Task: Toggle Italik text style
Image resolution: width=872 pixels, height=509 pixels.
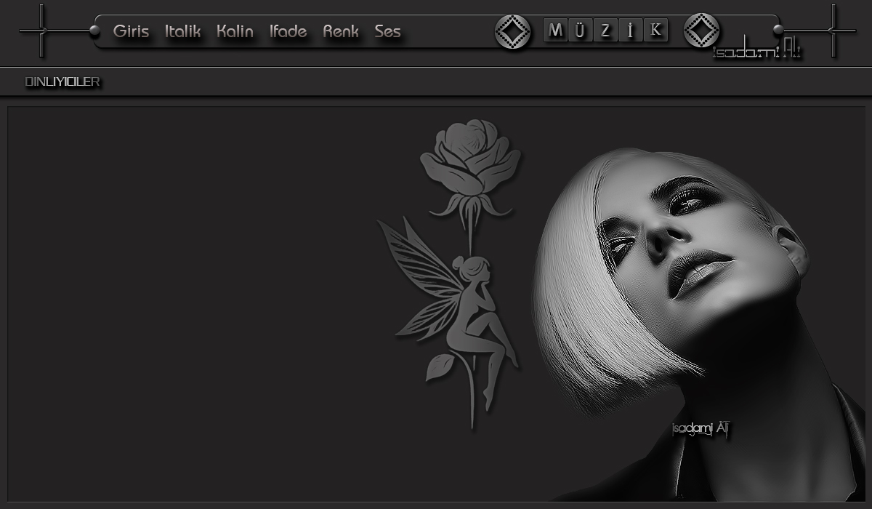Action: [182, 31]
